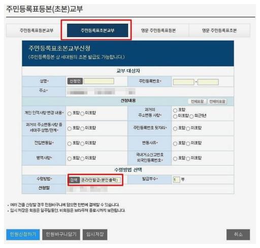Click the first 주민등록번호 input box
This screenshot has width=260, height=248.
pyautogui.click(x=183, y=82)
